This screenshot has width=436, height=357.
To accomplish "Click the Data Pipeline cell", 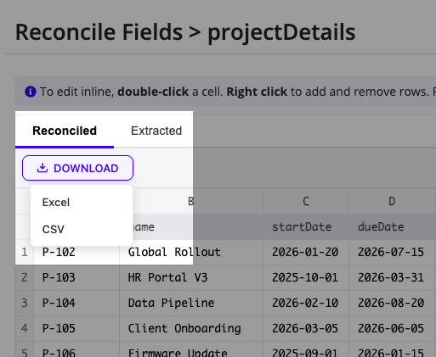I will 191,303.
